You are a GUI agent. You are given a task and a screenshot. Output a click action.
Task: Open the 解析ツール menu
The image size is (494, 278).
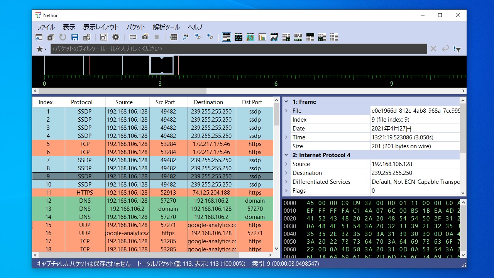coord(166,27)
